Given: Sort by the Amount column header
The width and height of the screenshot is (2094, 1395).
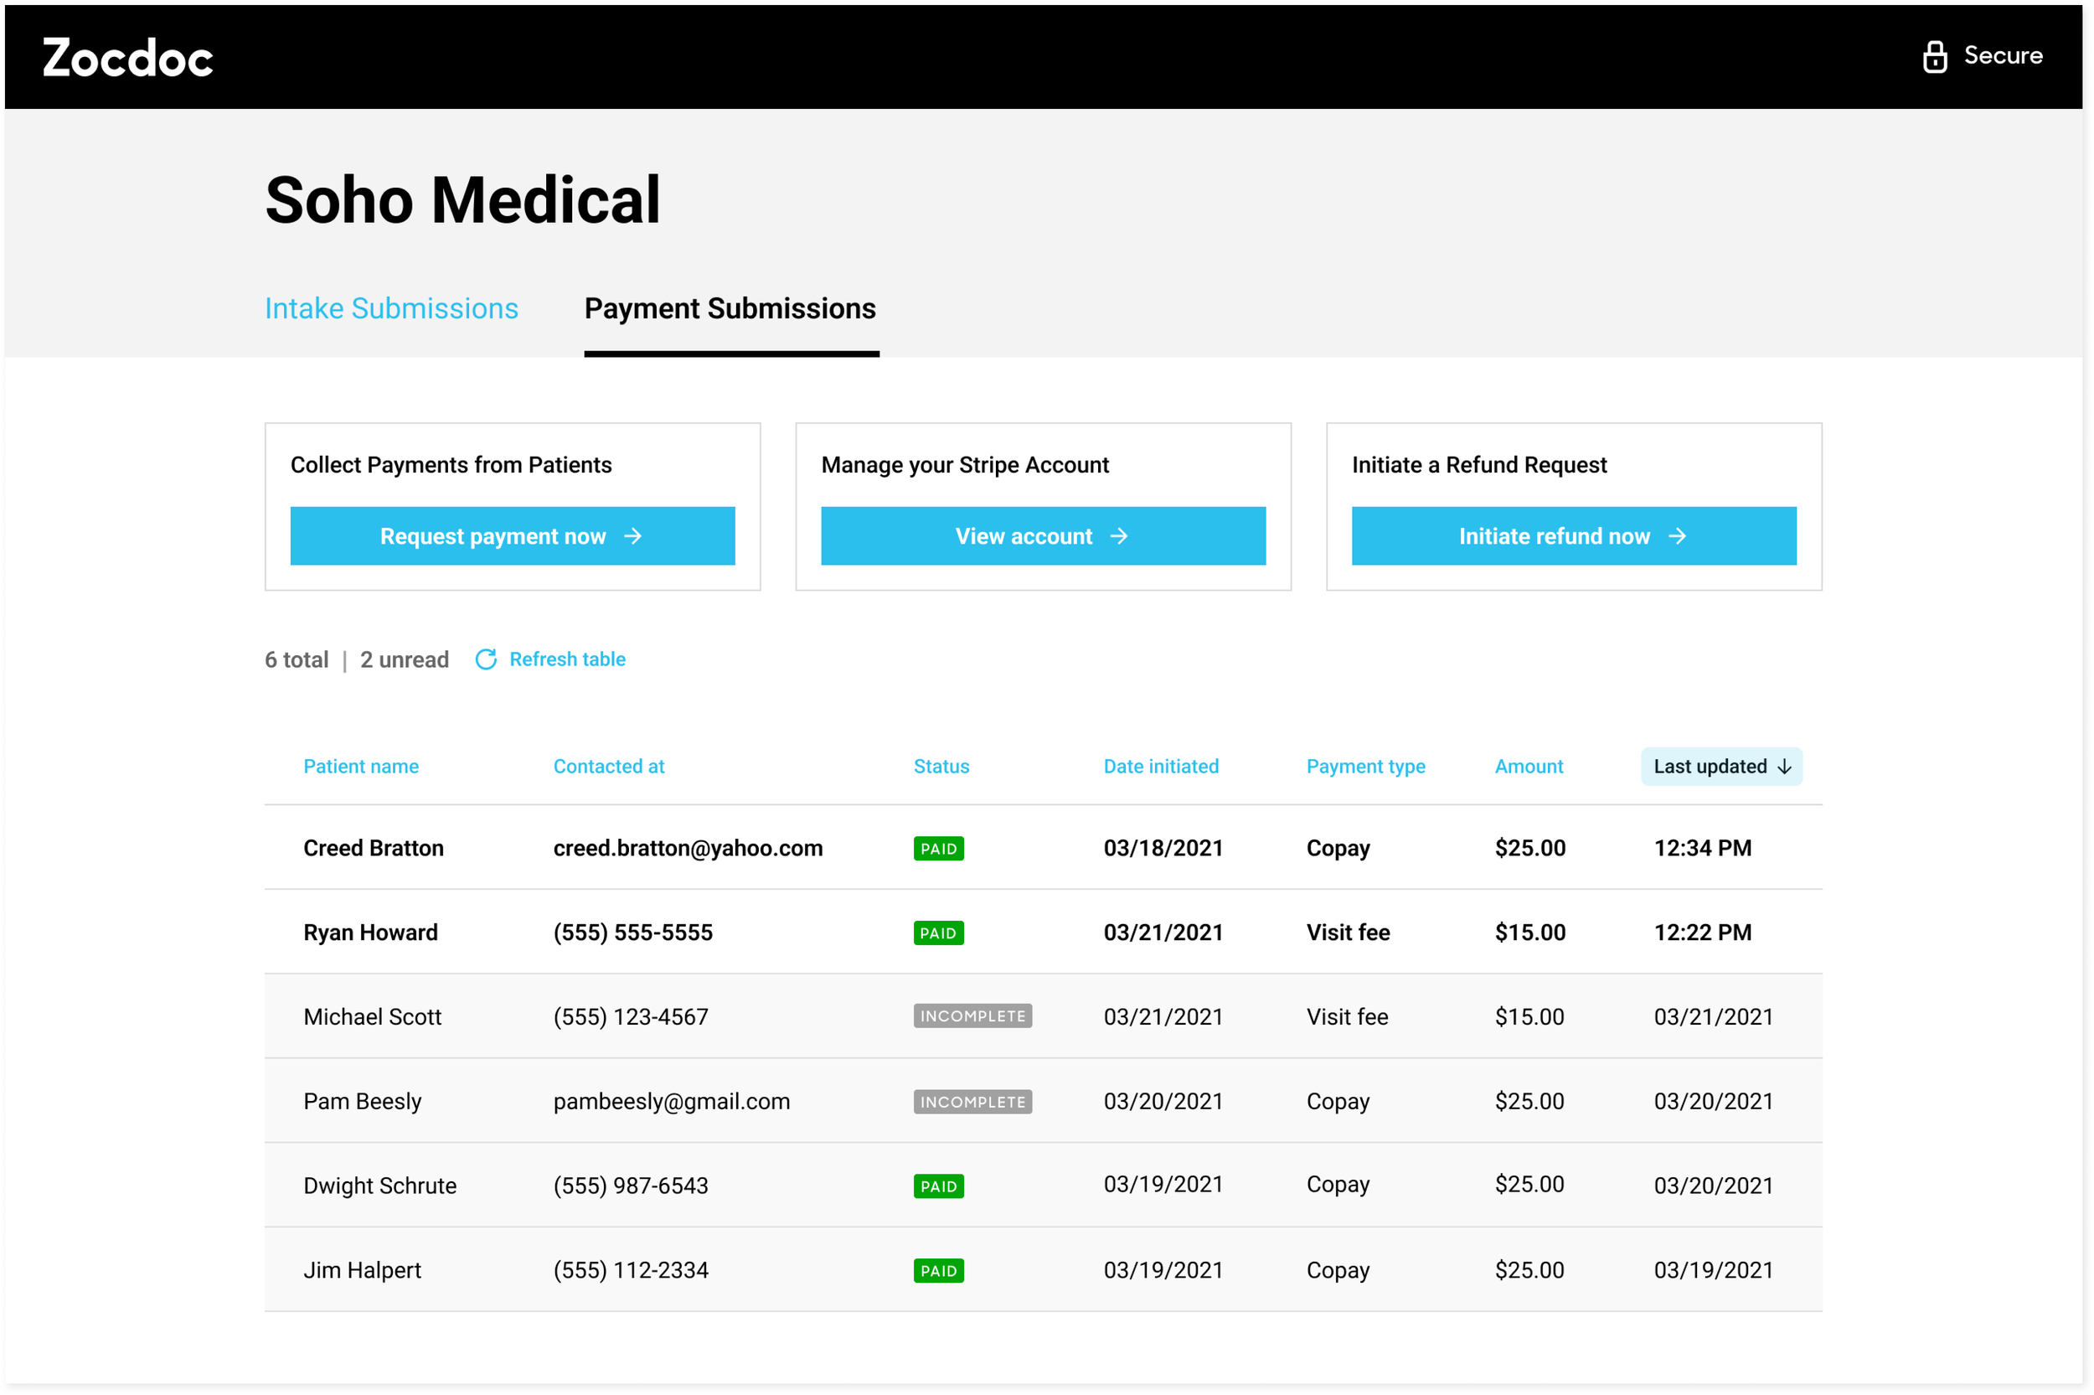Looking at the screenshot, I should tap(1529, 767).
